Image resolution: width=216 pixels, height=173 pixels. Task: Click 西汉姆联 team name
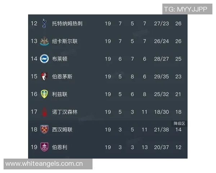pos(62,129)
